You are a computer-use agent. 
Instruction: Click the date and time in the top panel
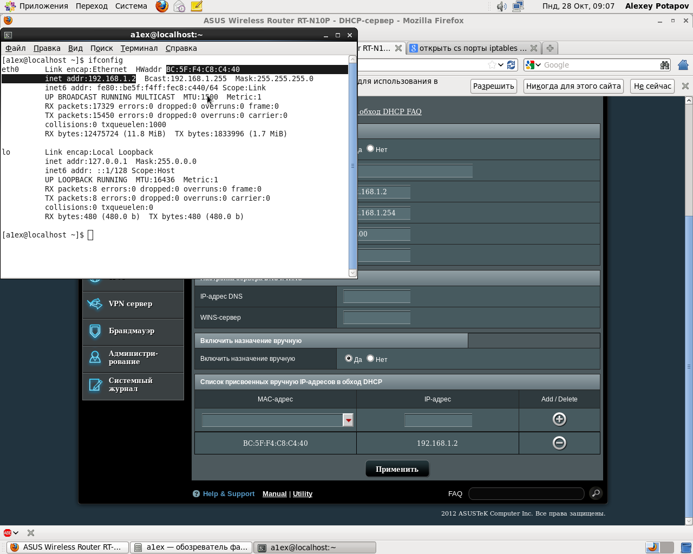578,6
